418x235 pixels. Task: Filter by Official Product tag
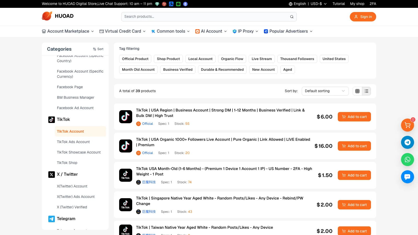(x=135, y=59)
